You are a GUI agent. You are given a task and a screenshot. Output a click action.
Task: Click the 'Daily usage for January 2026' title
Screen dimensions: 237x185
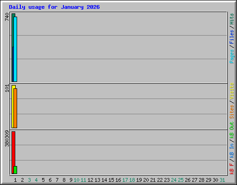[x=54, y=7]
